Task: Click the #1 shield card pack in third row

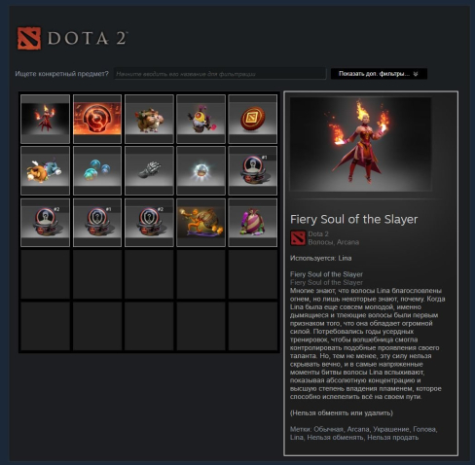Action: click(x=97, y=223)
